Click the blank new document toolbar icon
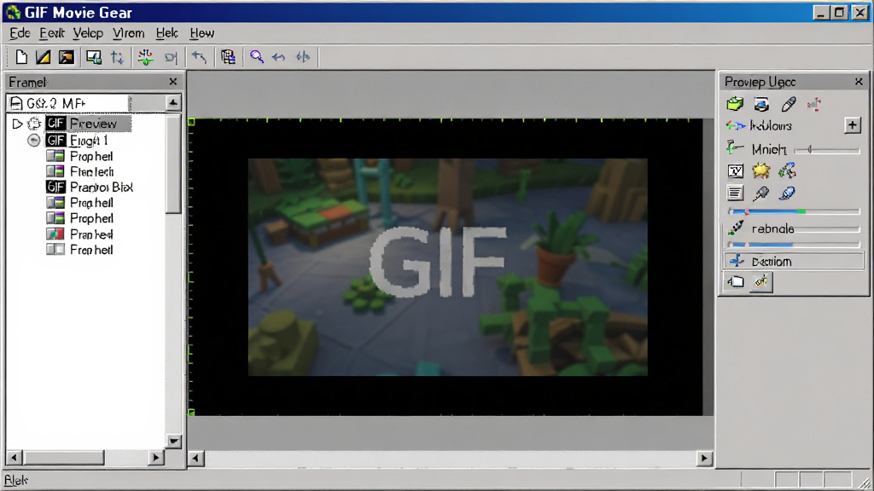Viewport: 874px width, 491px height. point(21,57)
